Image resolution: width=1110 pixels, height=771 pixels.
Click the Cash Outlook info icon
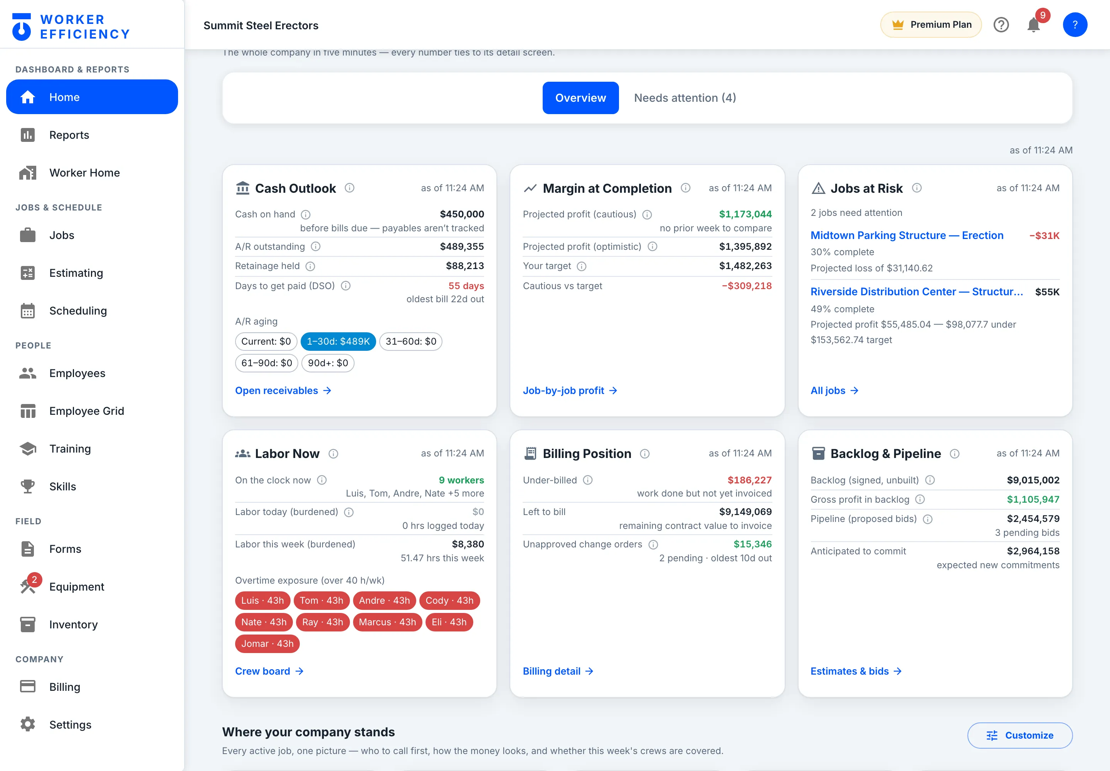[x=349, y=188]
